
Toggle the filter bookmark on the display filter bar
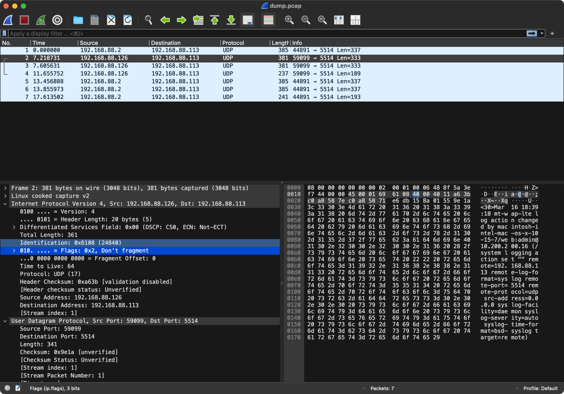pos(4,33)
